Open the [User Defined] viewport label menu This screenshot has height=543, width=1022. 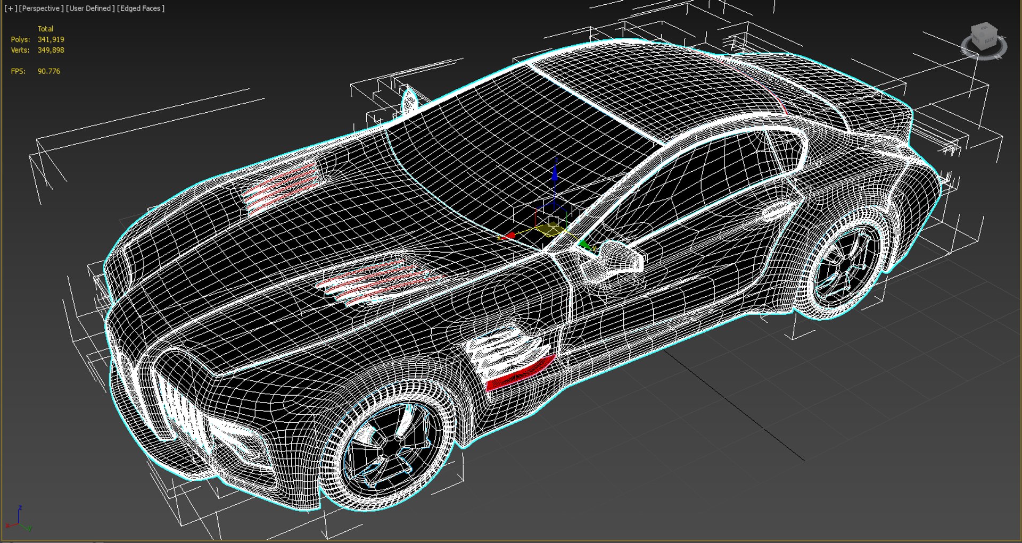90,9
